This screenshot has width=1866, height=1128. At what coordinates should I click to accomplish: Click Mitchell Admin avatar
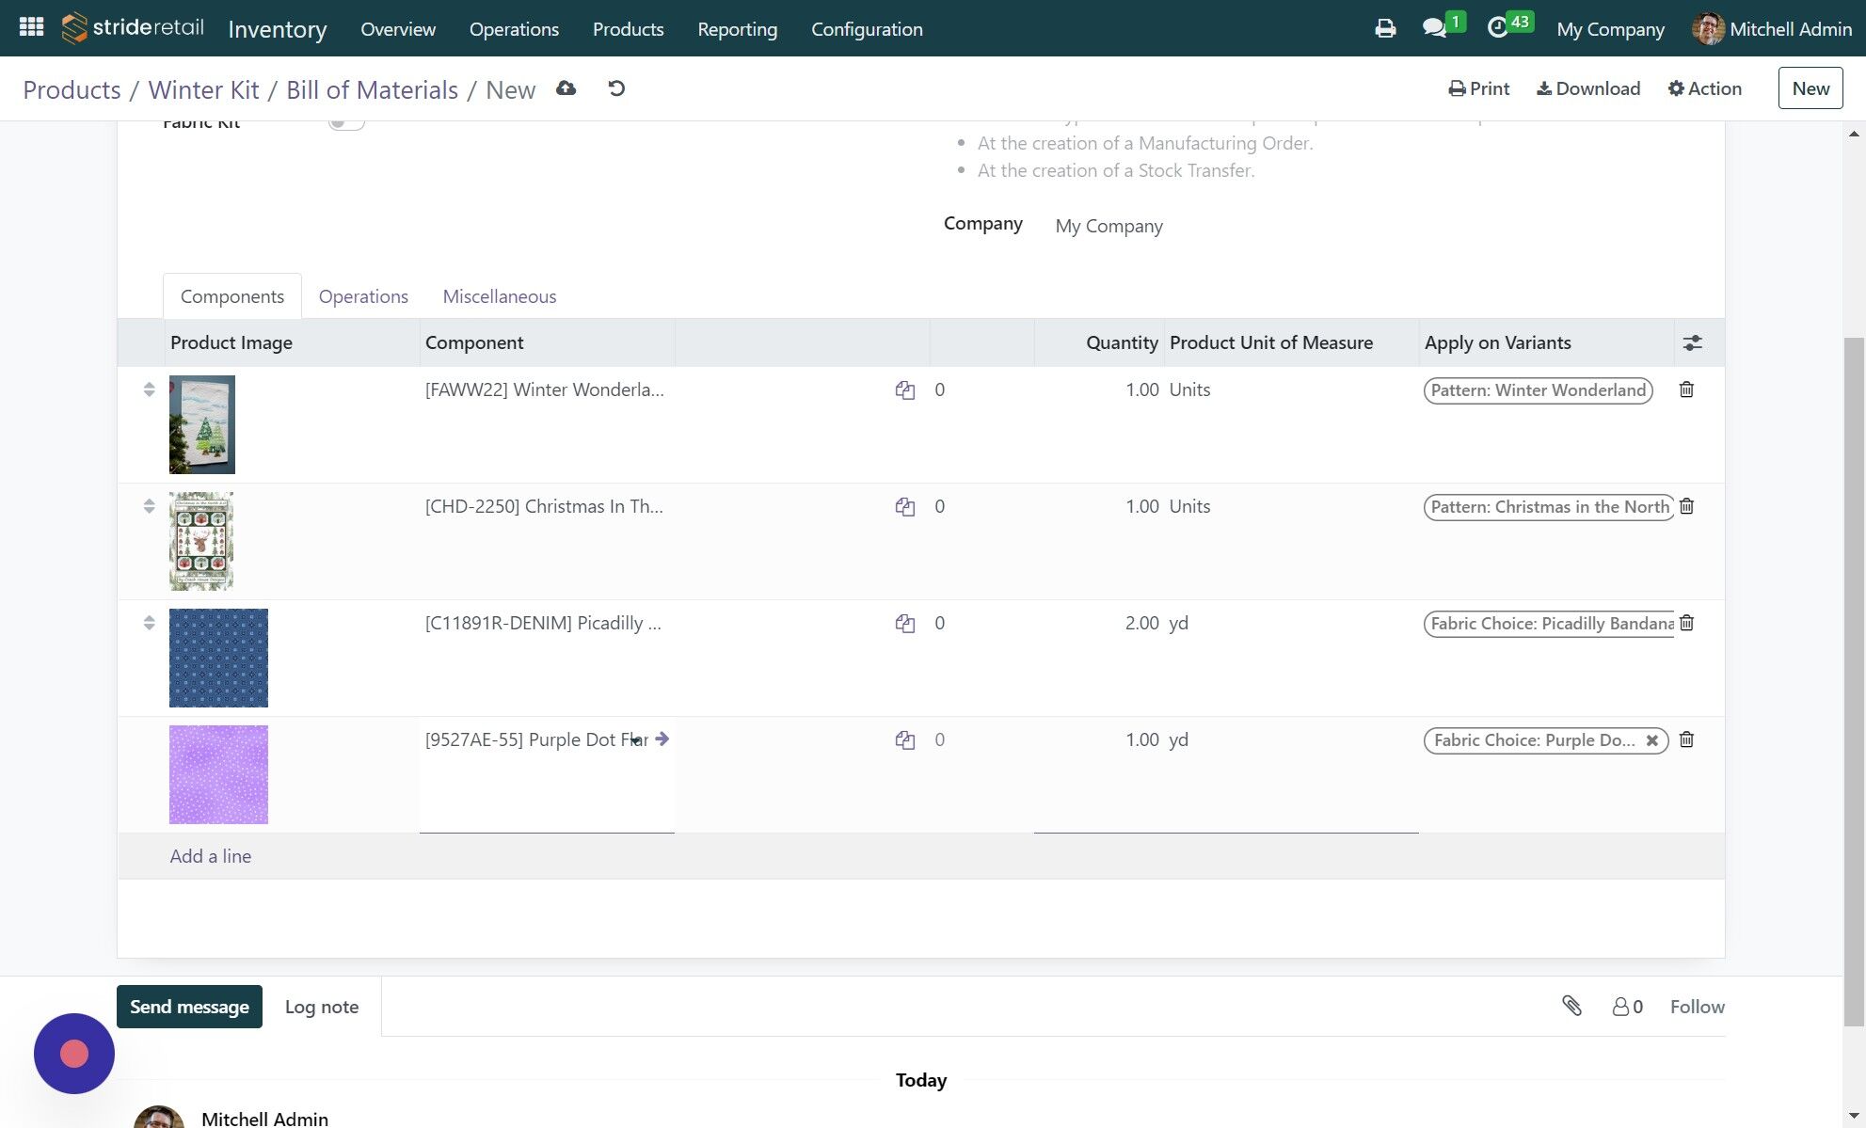pyautogui.click(x=1708, y=28)
